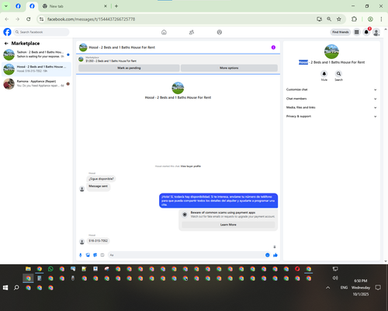
Task: Go back using the Marketplace arrow
Action: 6,44
